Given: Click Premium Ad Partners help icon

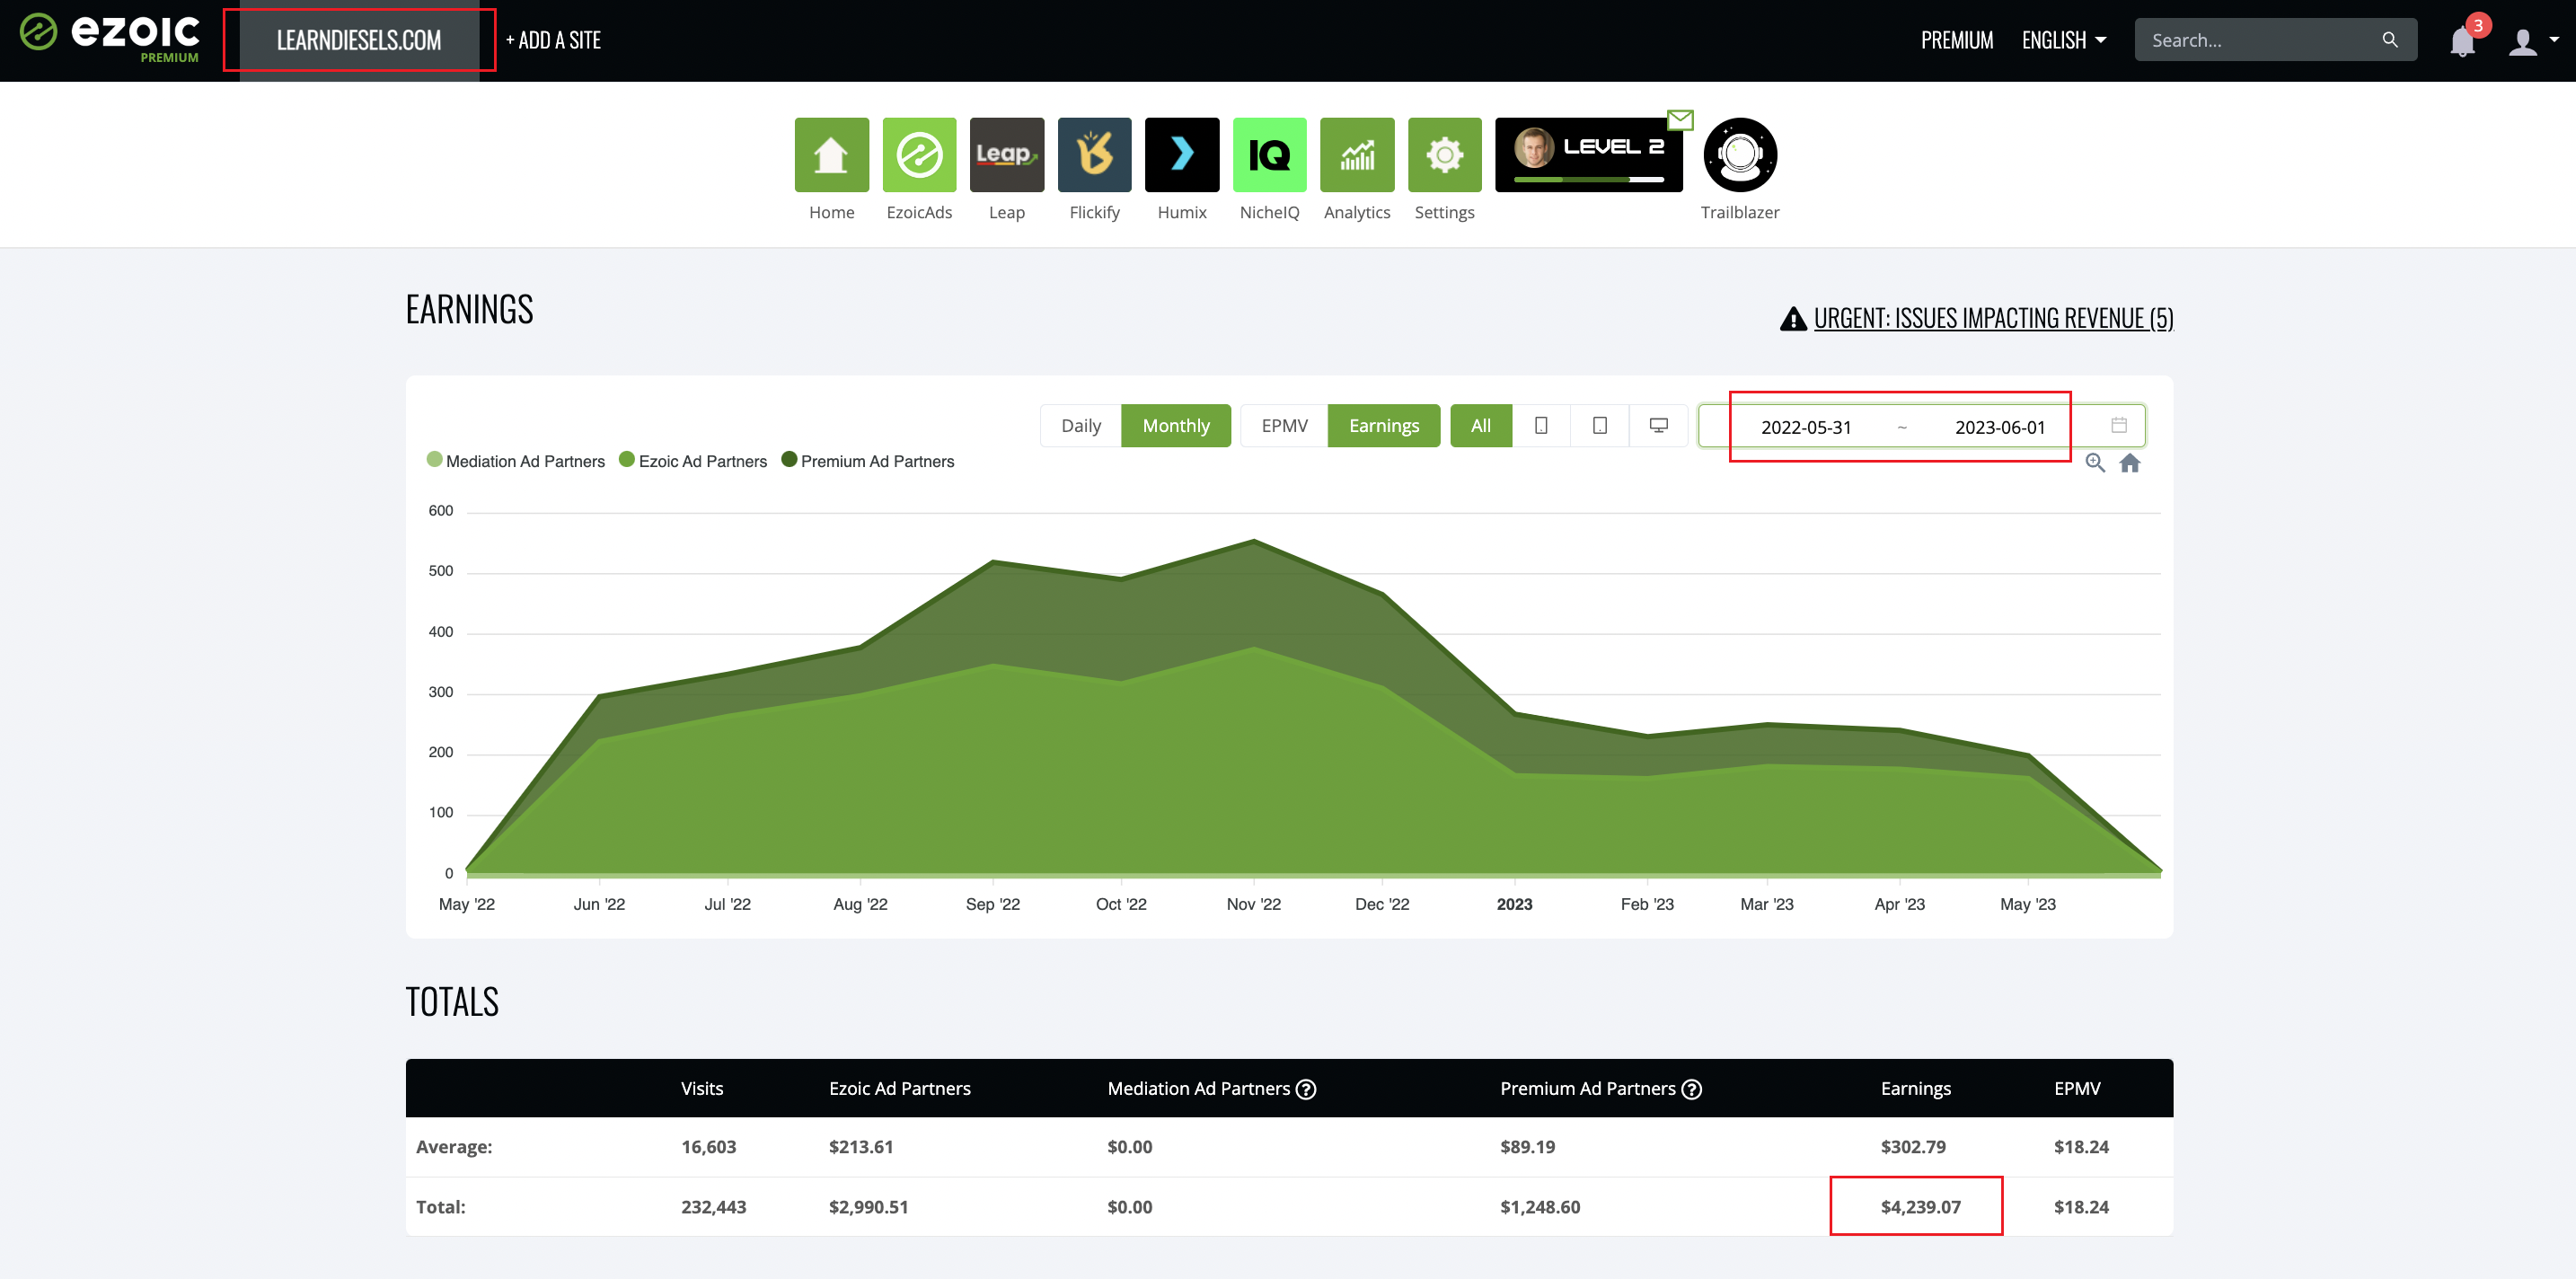Looking at the screenshot, I should [x=1691, y=1089].
